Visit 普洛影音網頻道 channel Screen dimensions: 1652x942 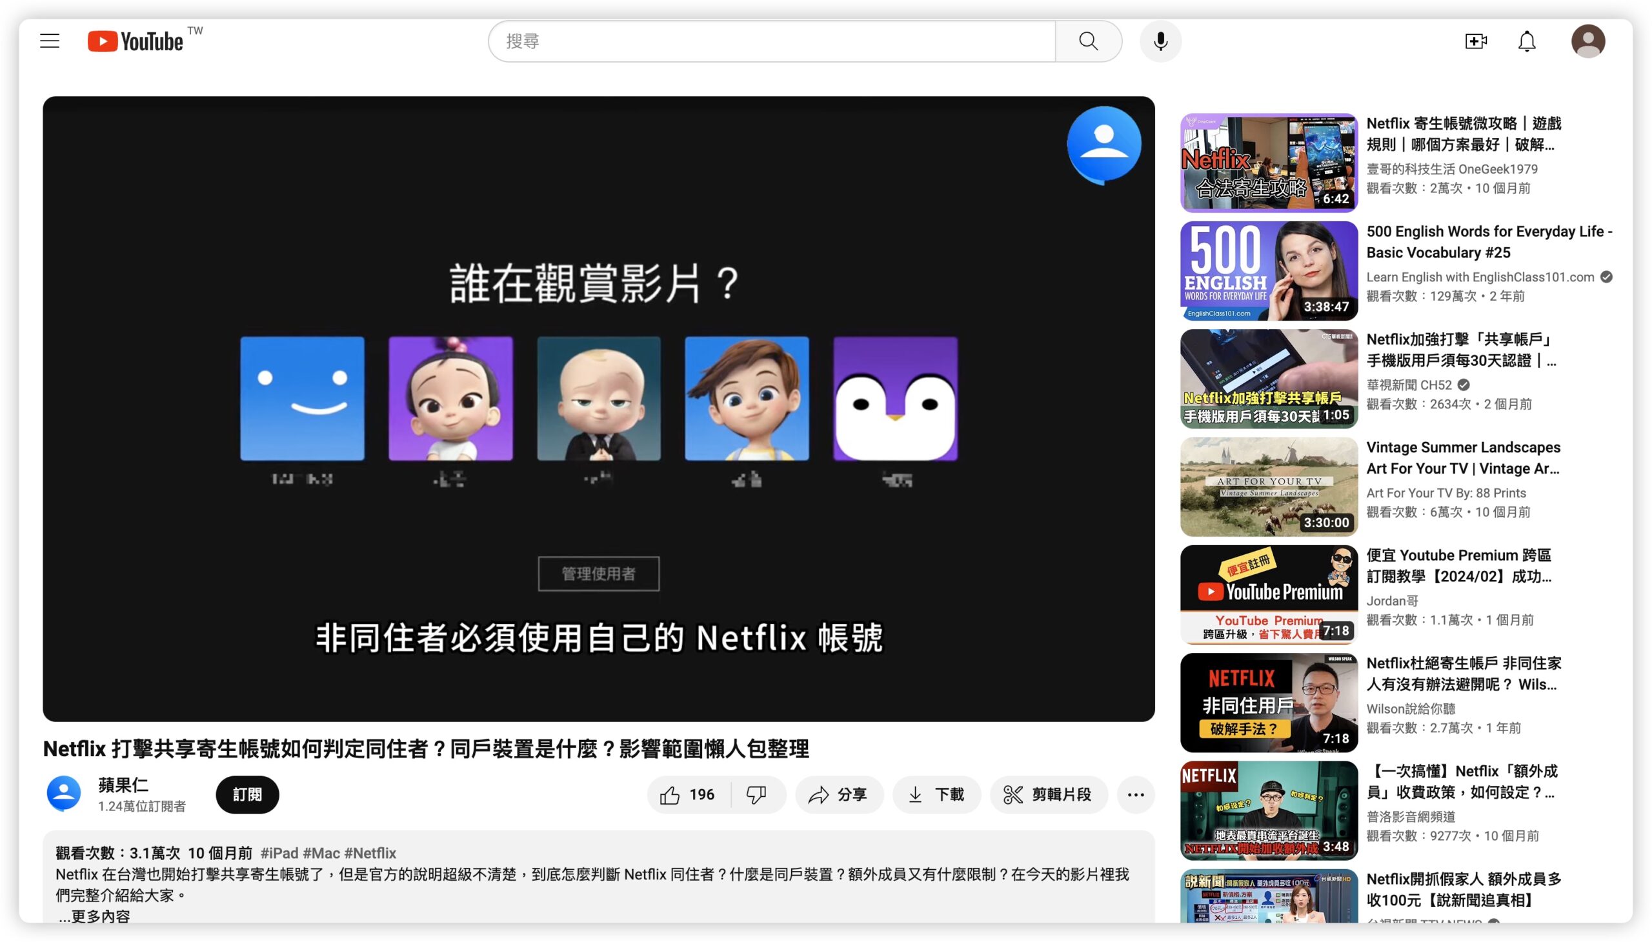click(x=1411, y=816)
